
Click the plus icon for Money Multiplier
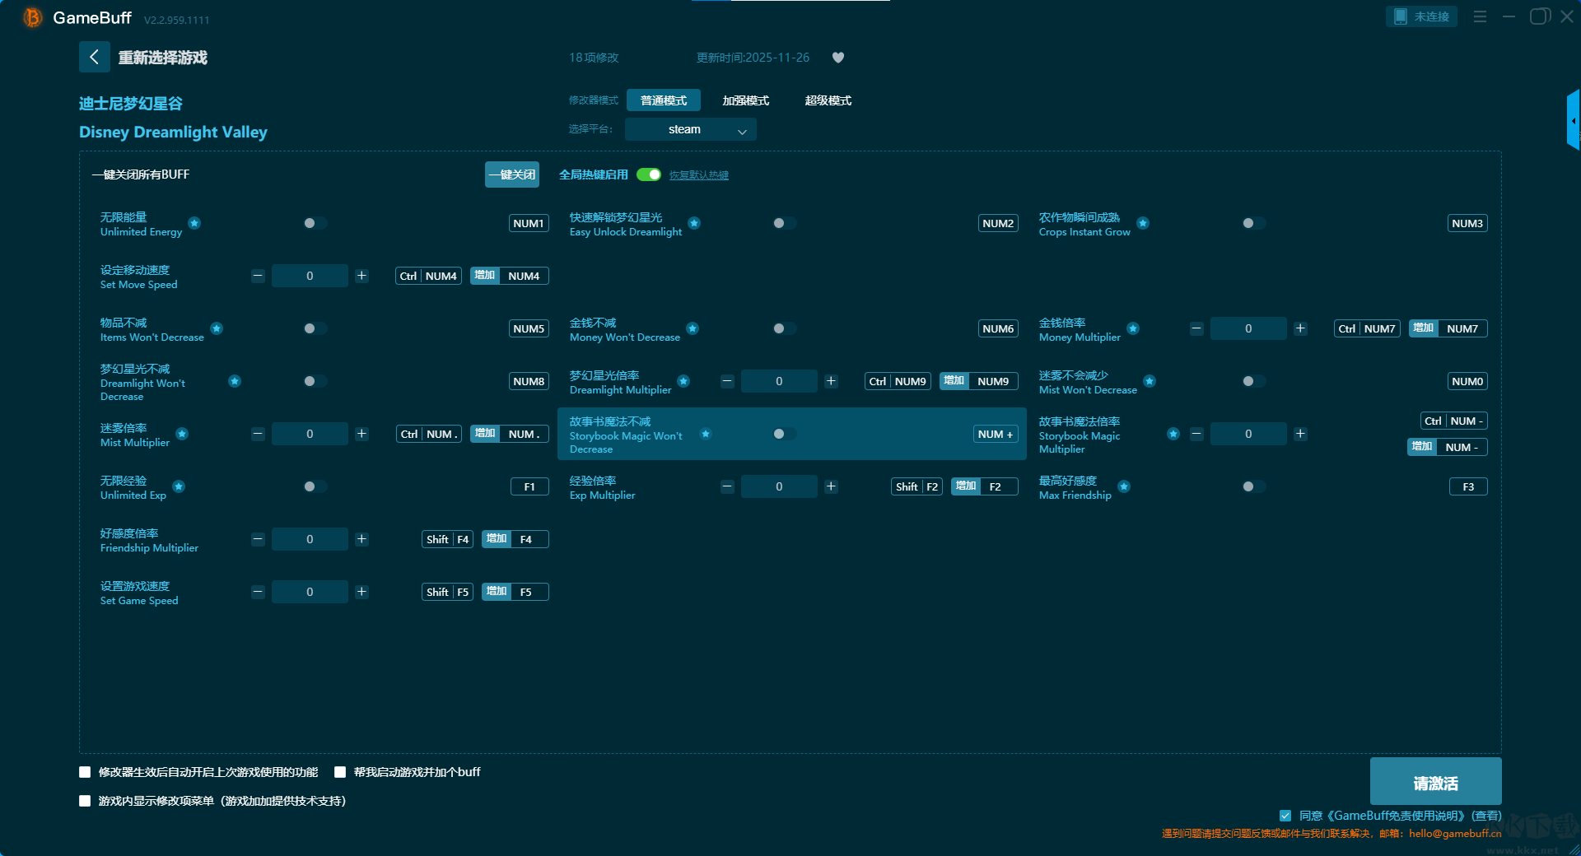[x=1300, y=328]
